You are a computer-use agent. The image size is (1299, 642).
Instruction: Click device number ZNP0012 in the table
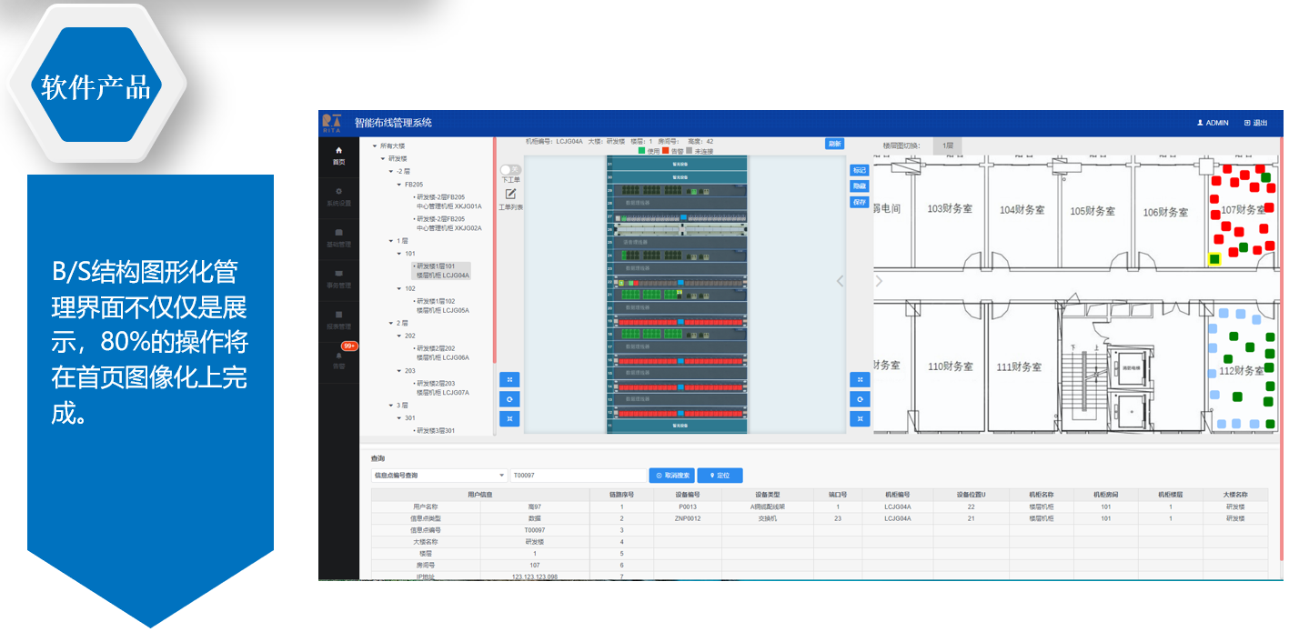coord(688,518)
